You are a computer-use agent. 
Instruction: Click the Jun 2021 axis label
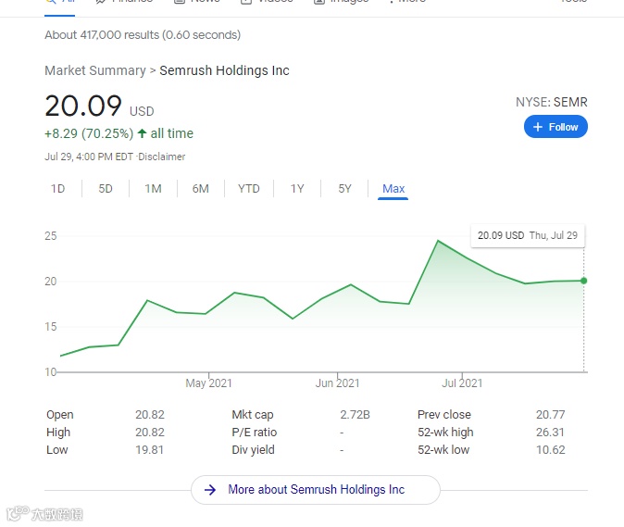pyautogui.click(x=338, y=383)
